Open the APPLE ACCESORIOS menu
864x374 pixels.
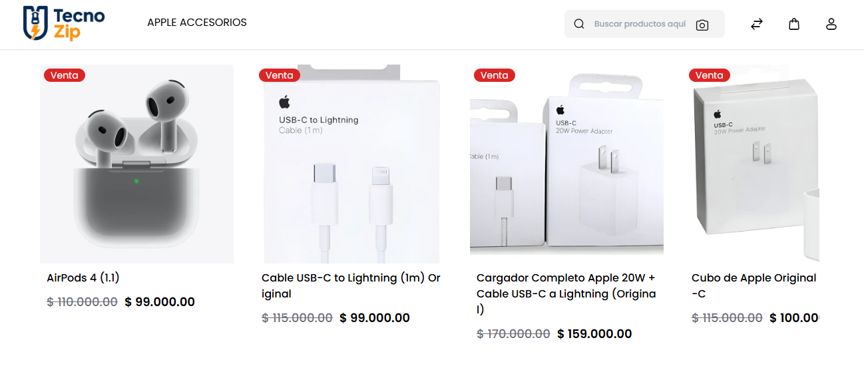(197, 23)
